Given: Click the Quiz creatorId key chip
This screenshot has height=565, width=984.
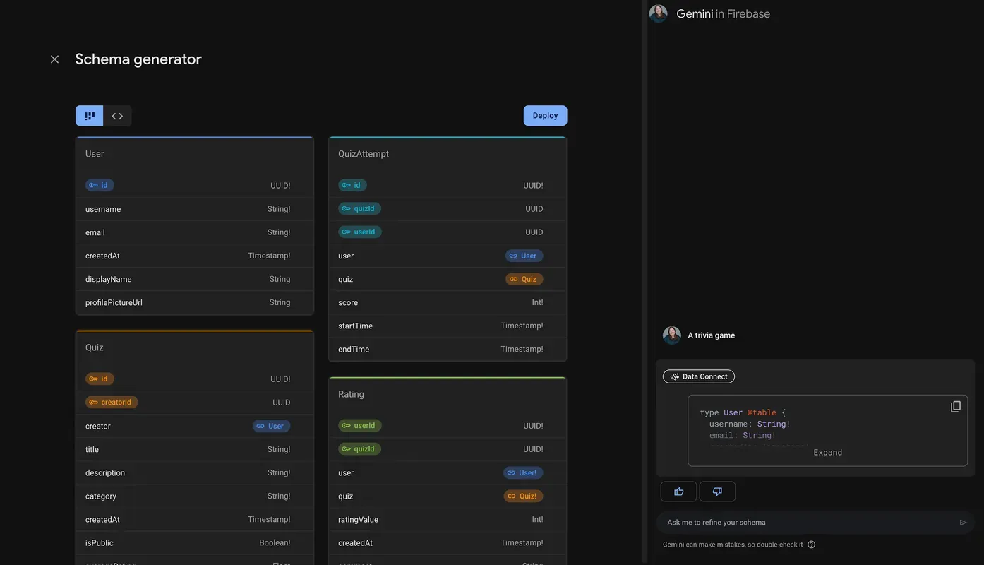Looking at the screenshot, I should click(x=112, y=402).
